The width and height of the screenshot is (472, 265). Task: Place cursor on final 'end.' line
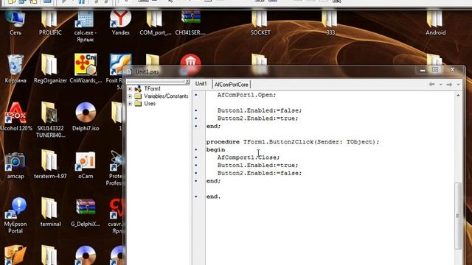click(213, 197)
